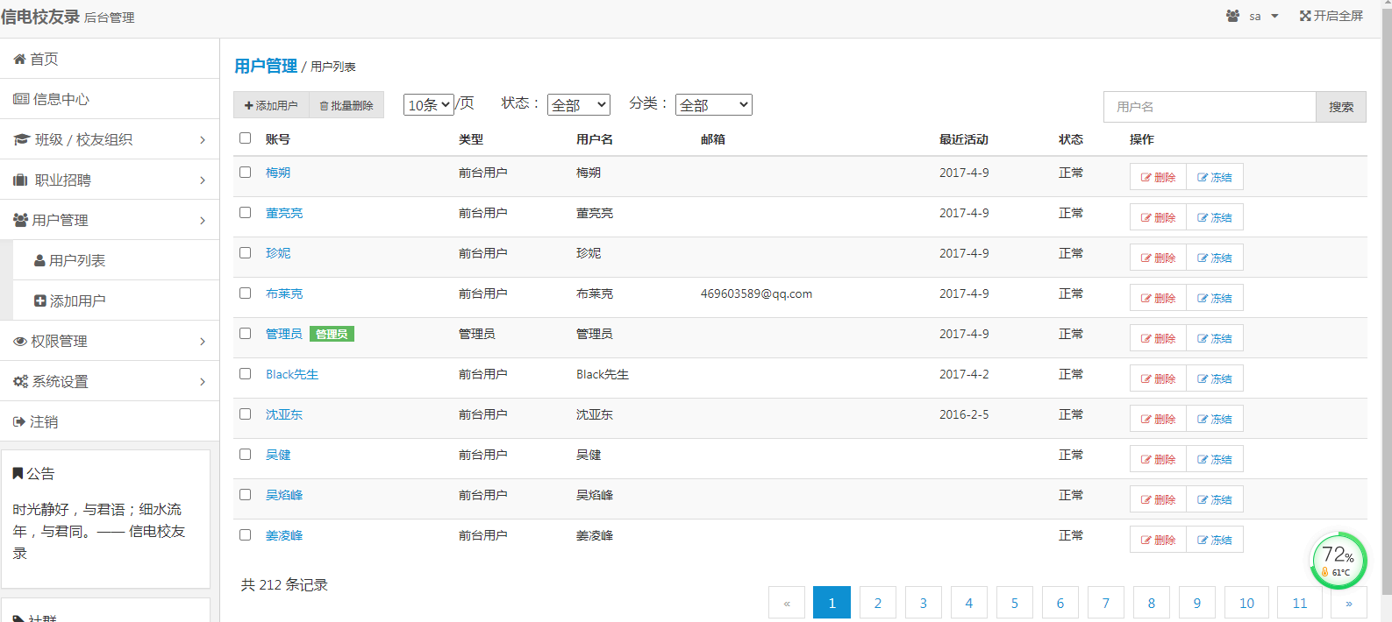Click the CPU temperature 72% widget
Screen dimensions: 1392x622
tap(1338, 561)
